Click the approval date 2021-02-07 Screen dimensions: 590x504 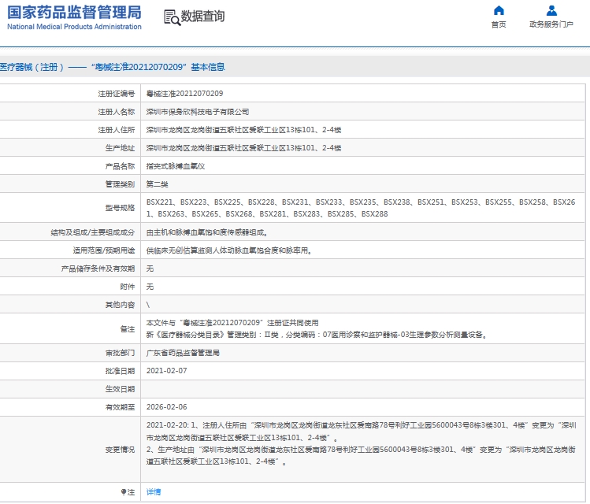click(x=167, y=370)
